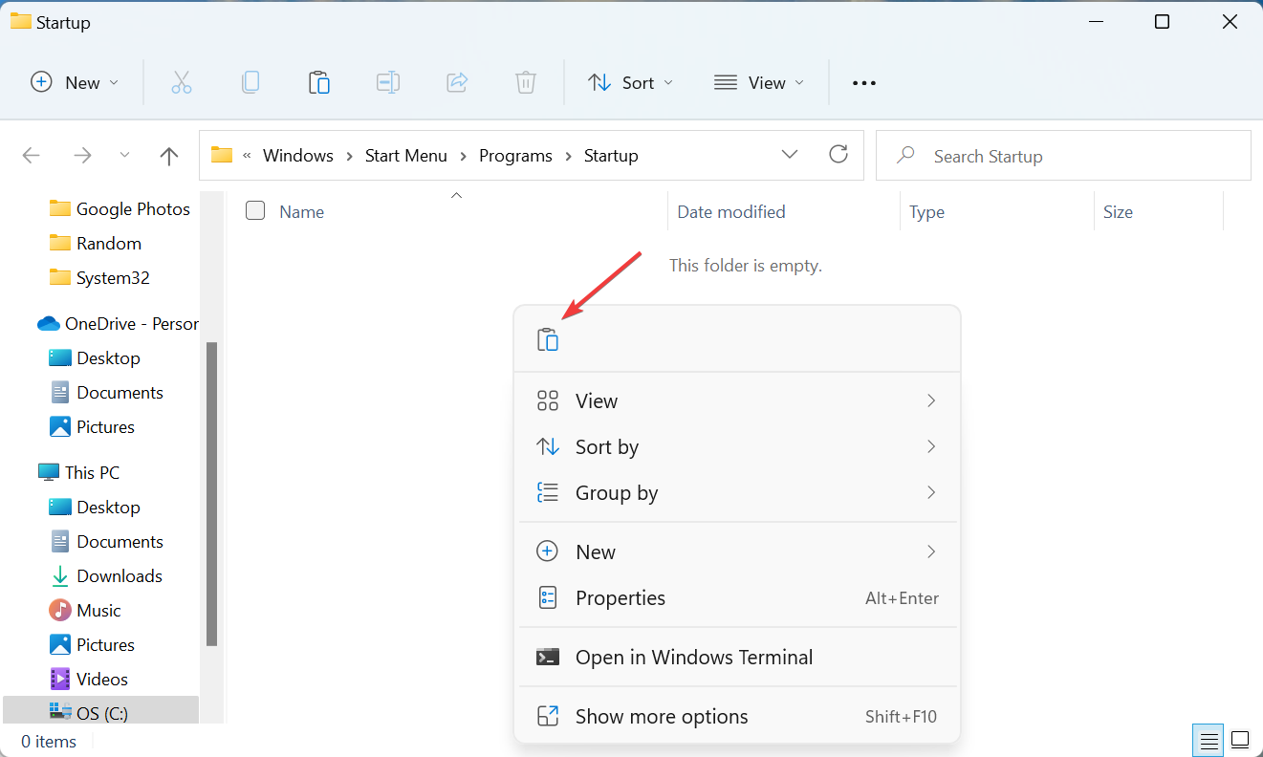Open the See more ellipsis menu
The image size is (1263, 757).
(x=864, y=83)
